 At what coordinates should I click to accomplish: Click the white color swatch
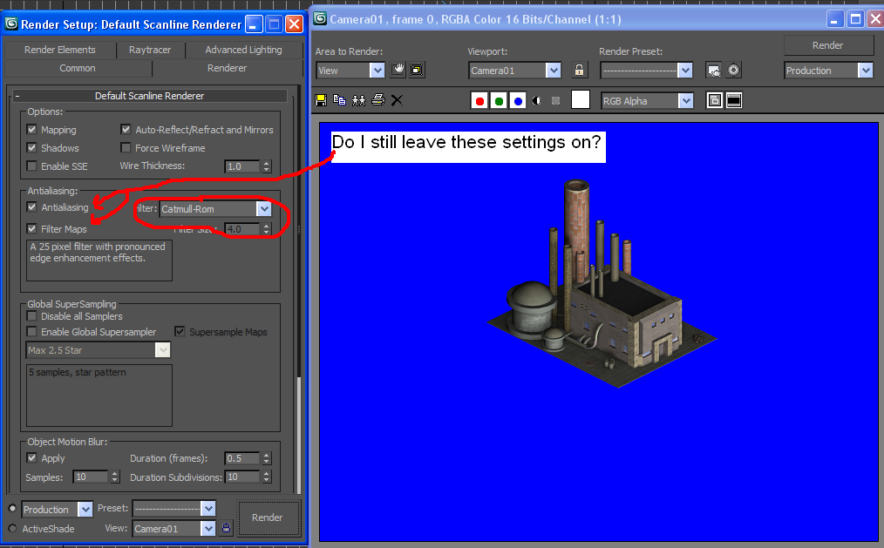click(x=581, y=100)
